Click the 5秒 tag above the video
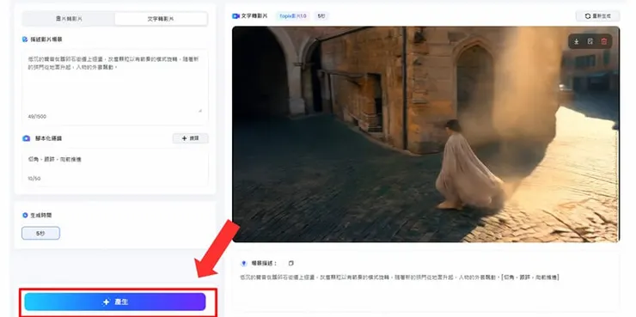The width and height of the screenshot is (636, 317). (x=321, y=16)
